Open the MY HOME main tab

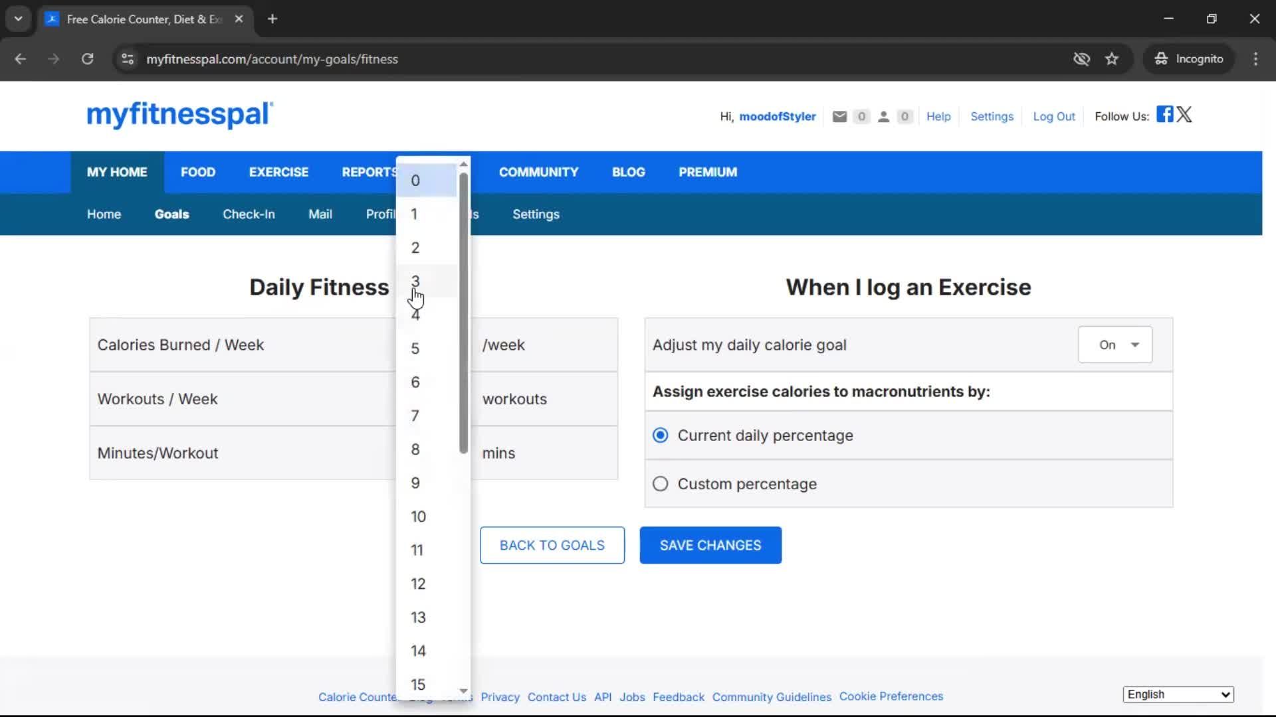[x=117, y=172]
